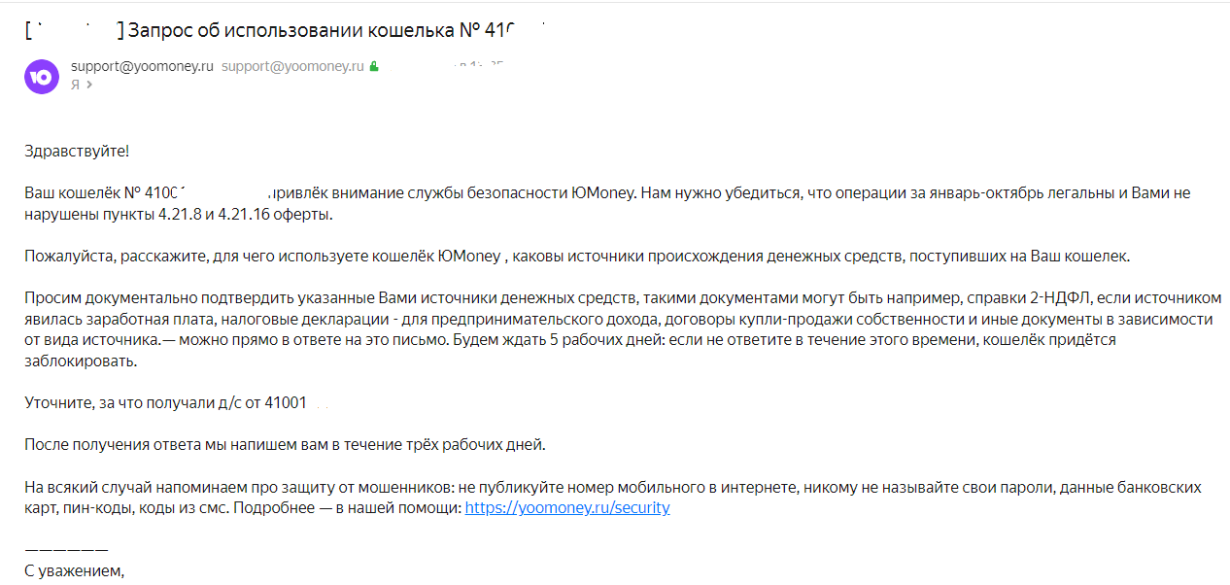Expand recipient details chevron next to Я
The image size is (1230, 585).
[89, 85]
